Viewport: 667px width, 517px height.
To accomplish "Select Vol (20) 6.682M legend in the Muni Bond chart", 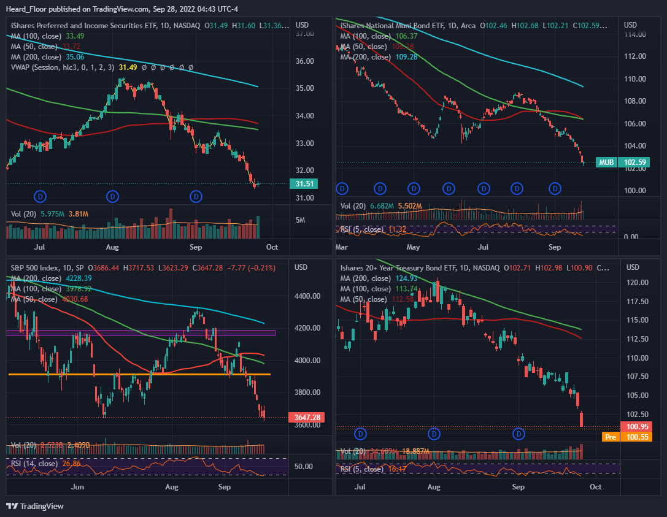I will pos(380,206).
